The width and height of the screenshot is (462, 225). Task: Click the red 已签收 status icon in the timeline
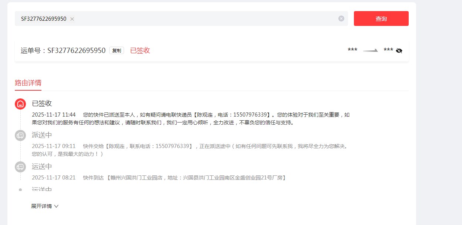click(x=20, y=104)
